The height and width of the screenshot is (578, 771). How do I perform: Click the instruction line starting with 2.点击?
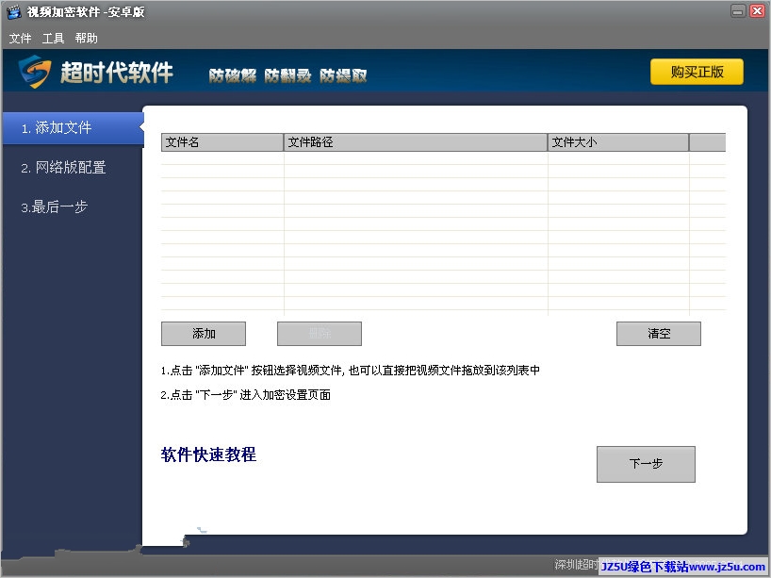pyautogui.click(x=245, y=395)
